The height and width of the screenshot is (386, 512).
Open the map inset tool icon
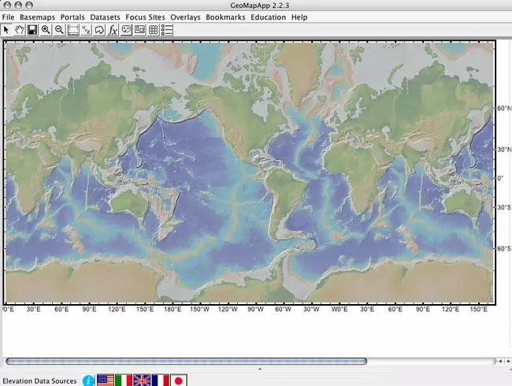click(x=139, y=30)
